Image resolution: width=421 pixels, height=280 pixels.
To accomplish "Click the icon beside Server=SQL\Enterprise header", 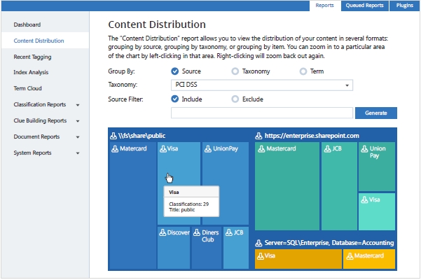I will tap(259, 242).
